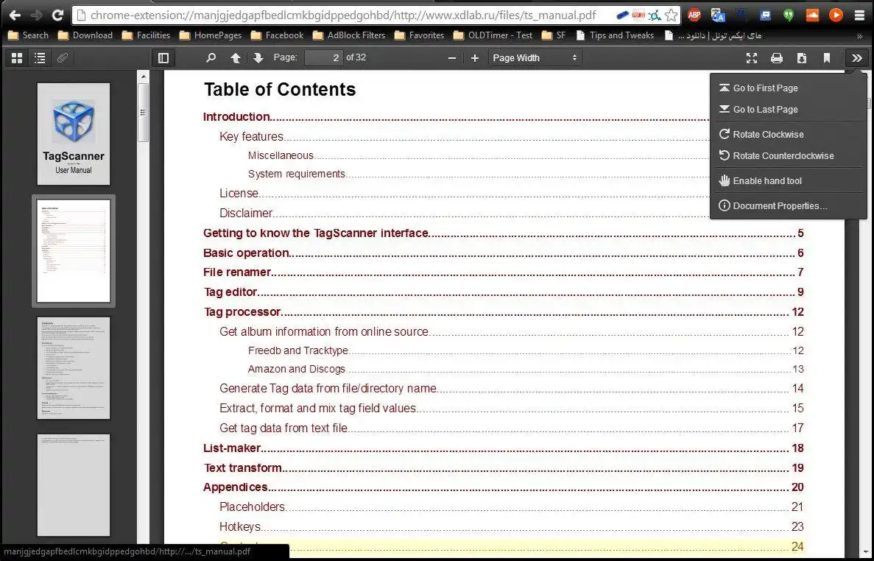Select the Table of Contents page thumbnail
874x561 pixels.
[74, 251]
